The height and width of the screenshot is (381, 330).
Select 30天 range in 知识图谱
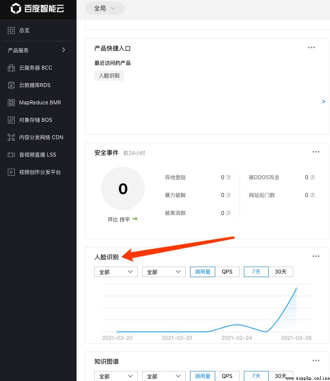coord(281,376)
